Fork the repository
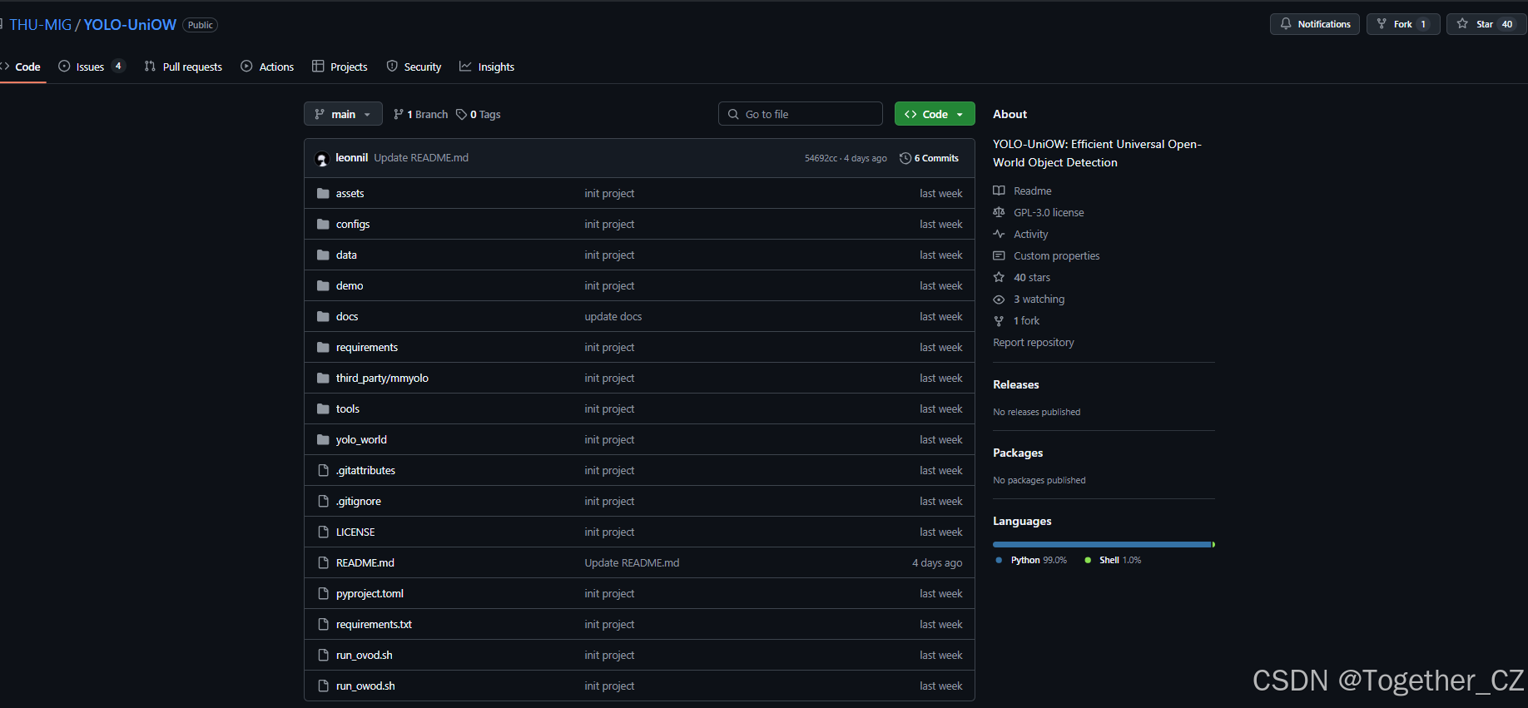Screen dimensions: 1528x708 (1403, 24)
